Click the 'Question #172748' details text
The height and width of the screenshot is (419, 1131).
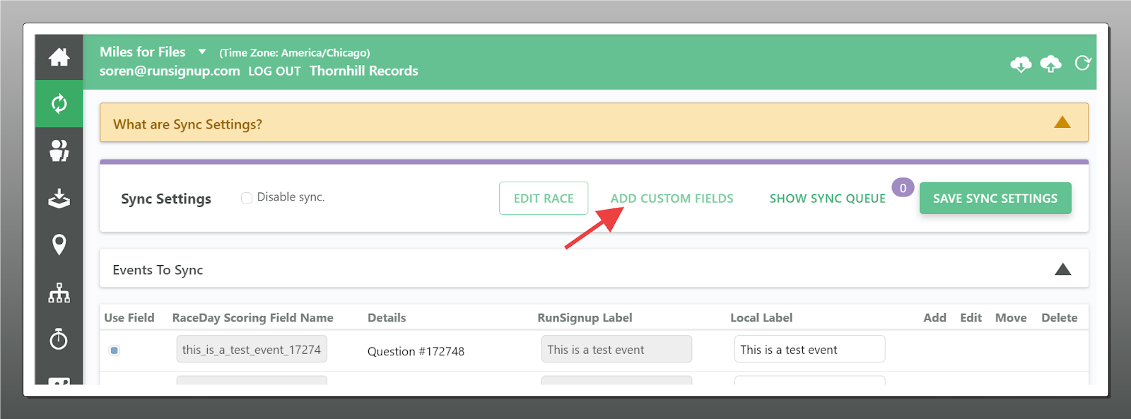click(416, 351)
